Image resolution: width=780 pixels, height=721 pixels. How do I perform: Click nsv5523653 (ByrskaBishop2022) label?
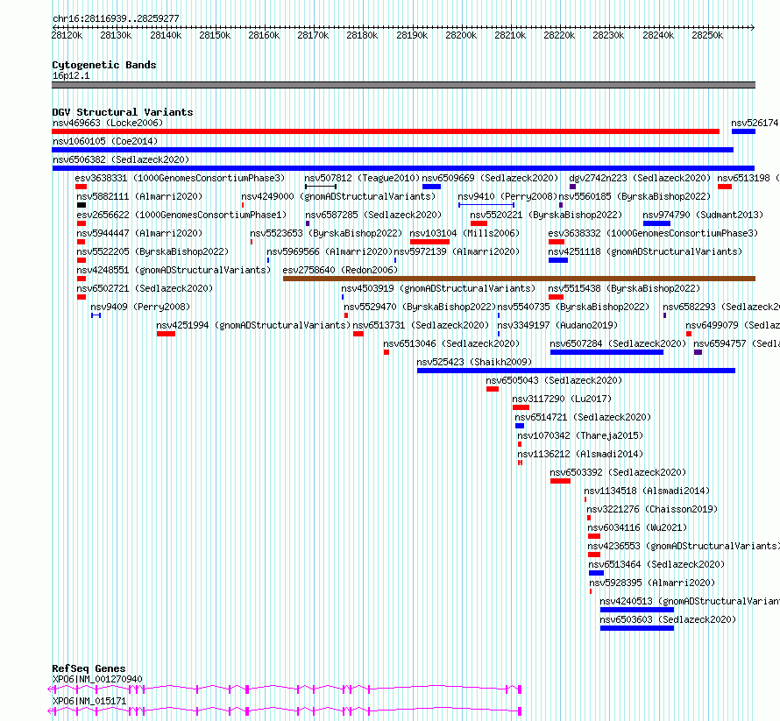[x=326, y=233]
